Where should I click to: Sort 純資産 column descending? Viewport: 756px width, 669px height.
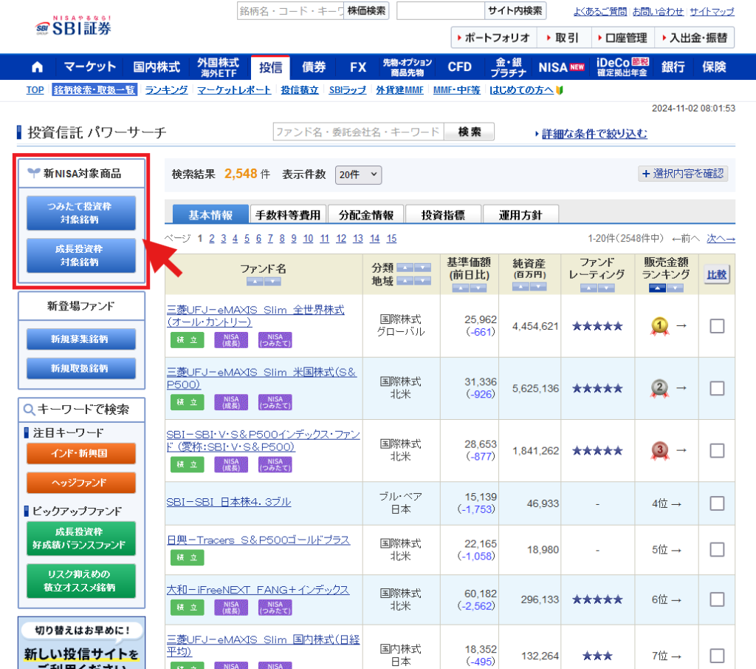(x=538, y=287)
